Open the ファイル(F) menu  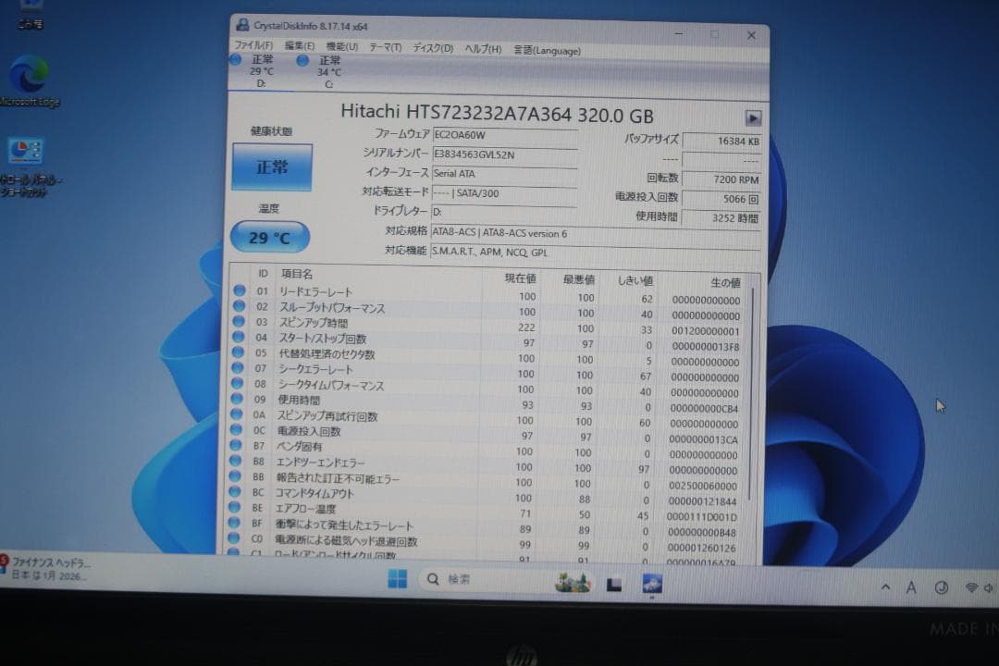click(x=253, y=46)
